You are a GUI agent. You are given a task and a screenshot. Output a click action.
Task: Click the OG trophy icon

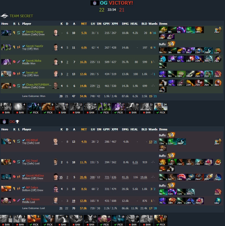click(x=17, y=122)
